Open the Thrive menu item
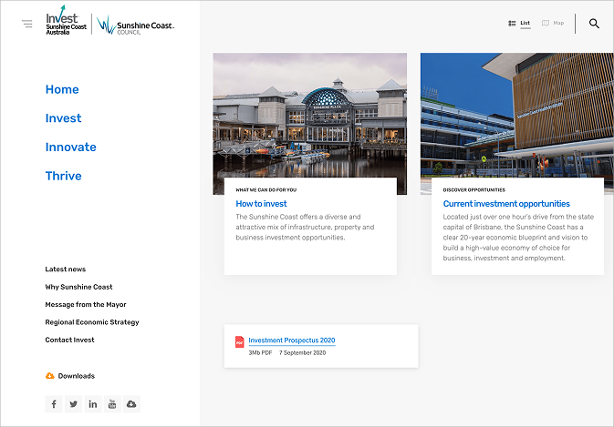This screenshot has height=427, width=614. (64, 176)
